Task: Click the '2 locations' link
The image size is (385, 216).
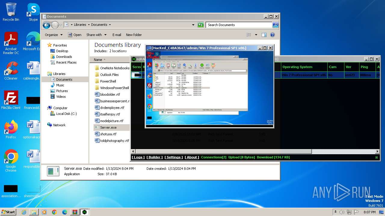Action: click(118, 51)
